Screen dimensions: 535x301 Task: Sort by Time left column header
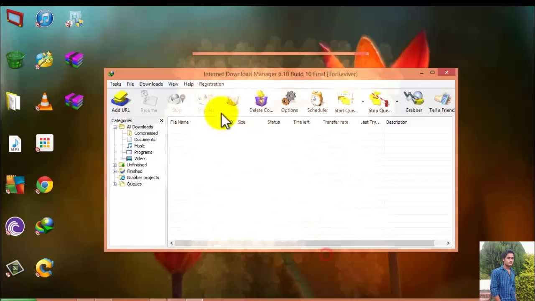(301, 122)
